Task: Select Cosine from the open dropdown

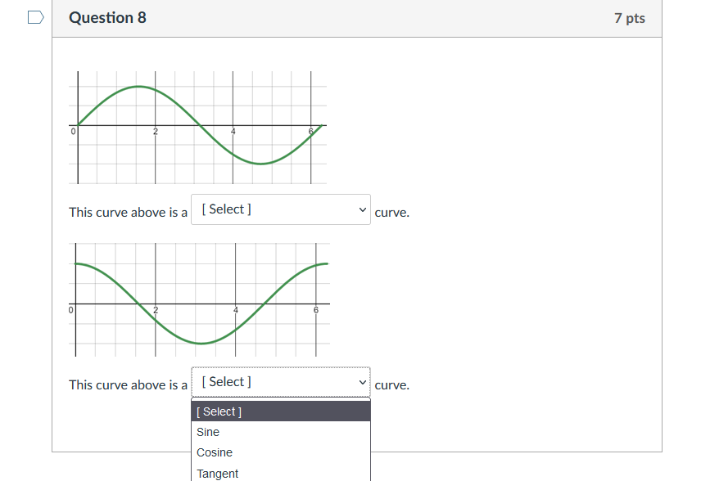Action: [x=214, y=452]
